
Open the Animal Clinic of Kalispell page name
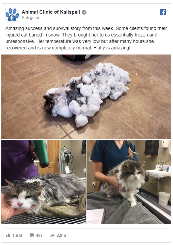pyautogui.click(x=51, y=12)
